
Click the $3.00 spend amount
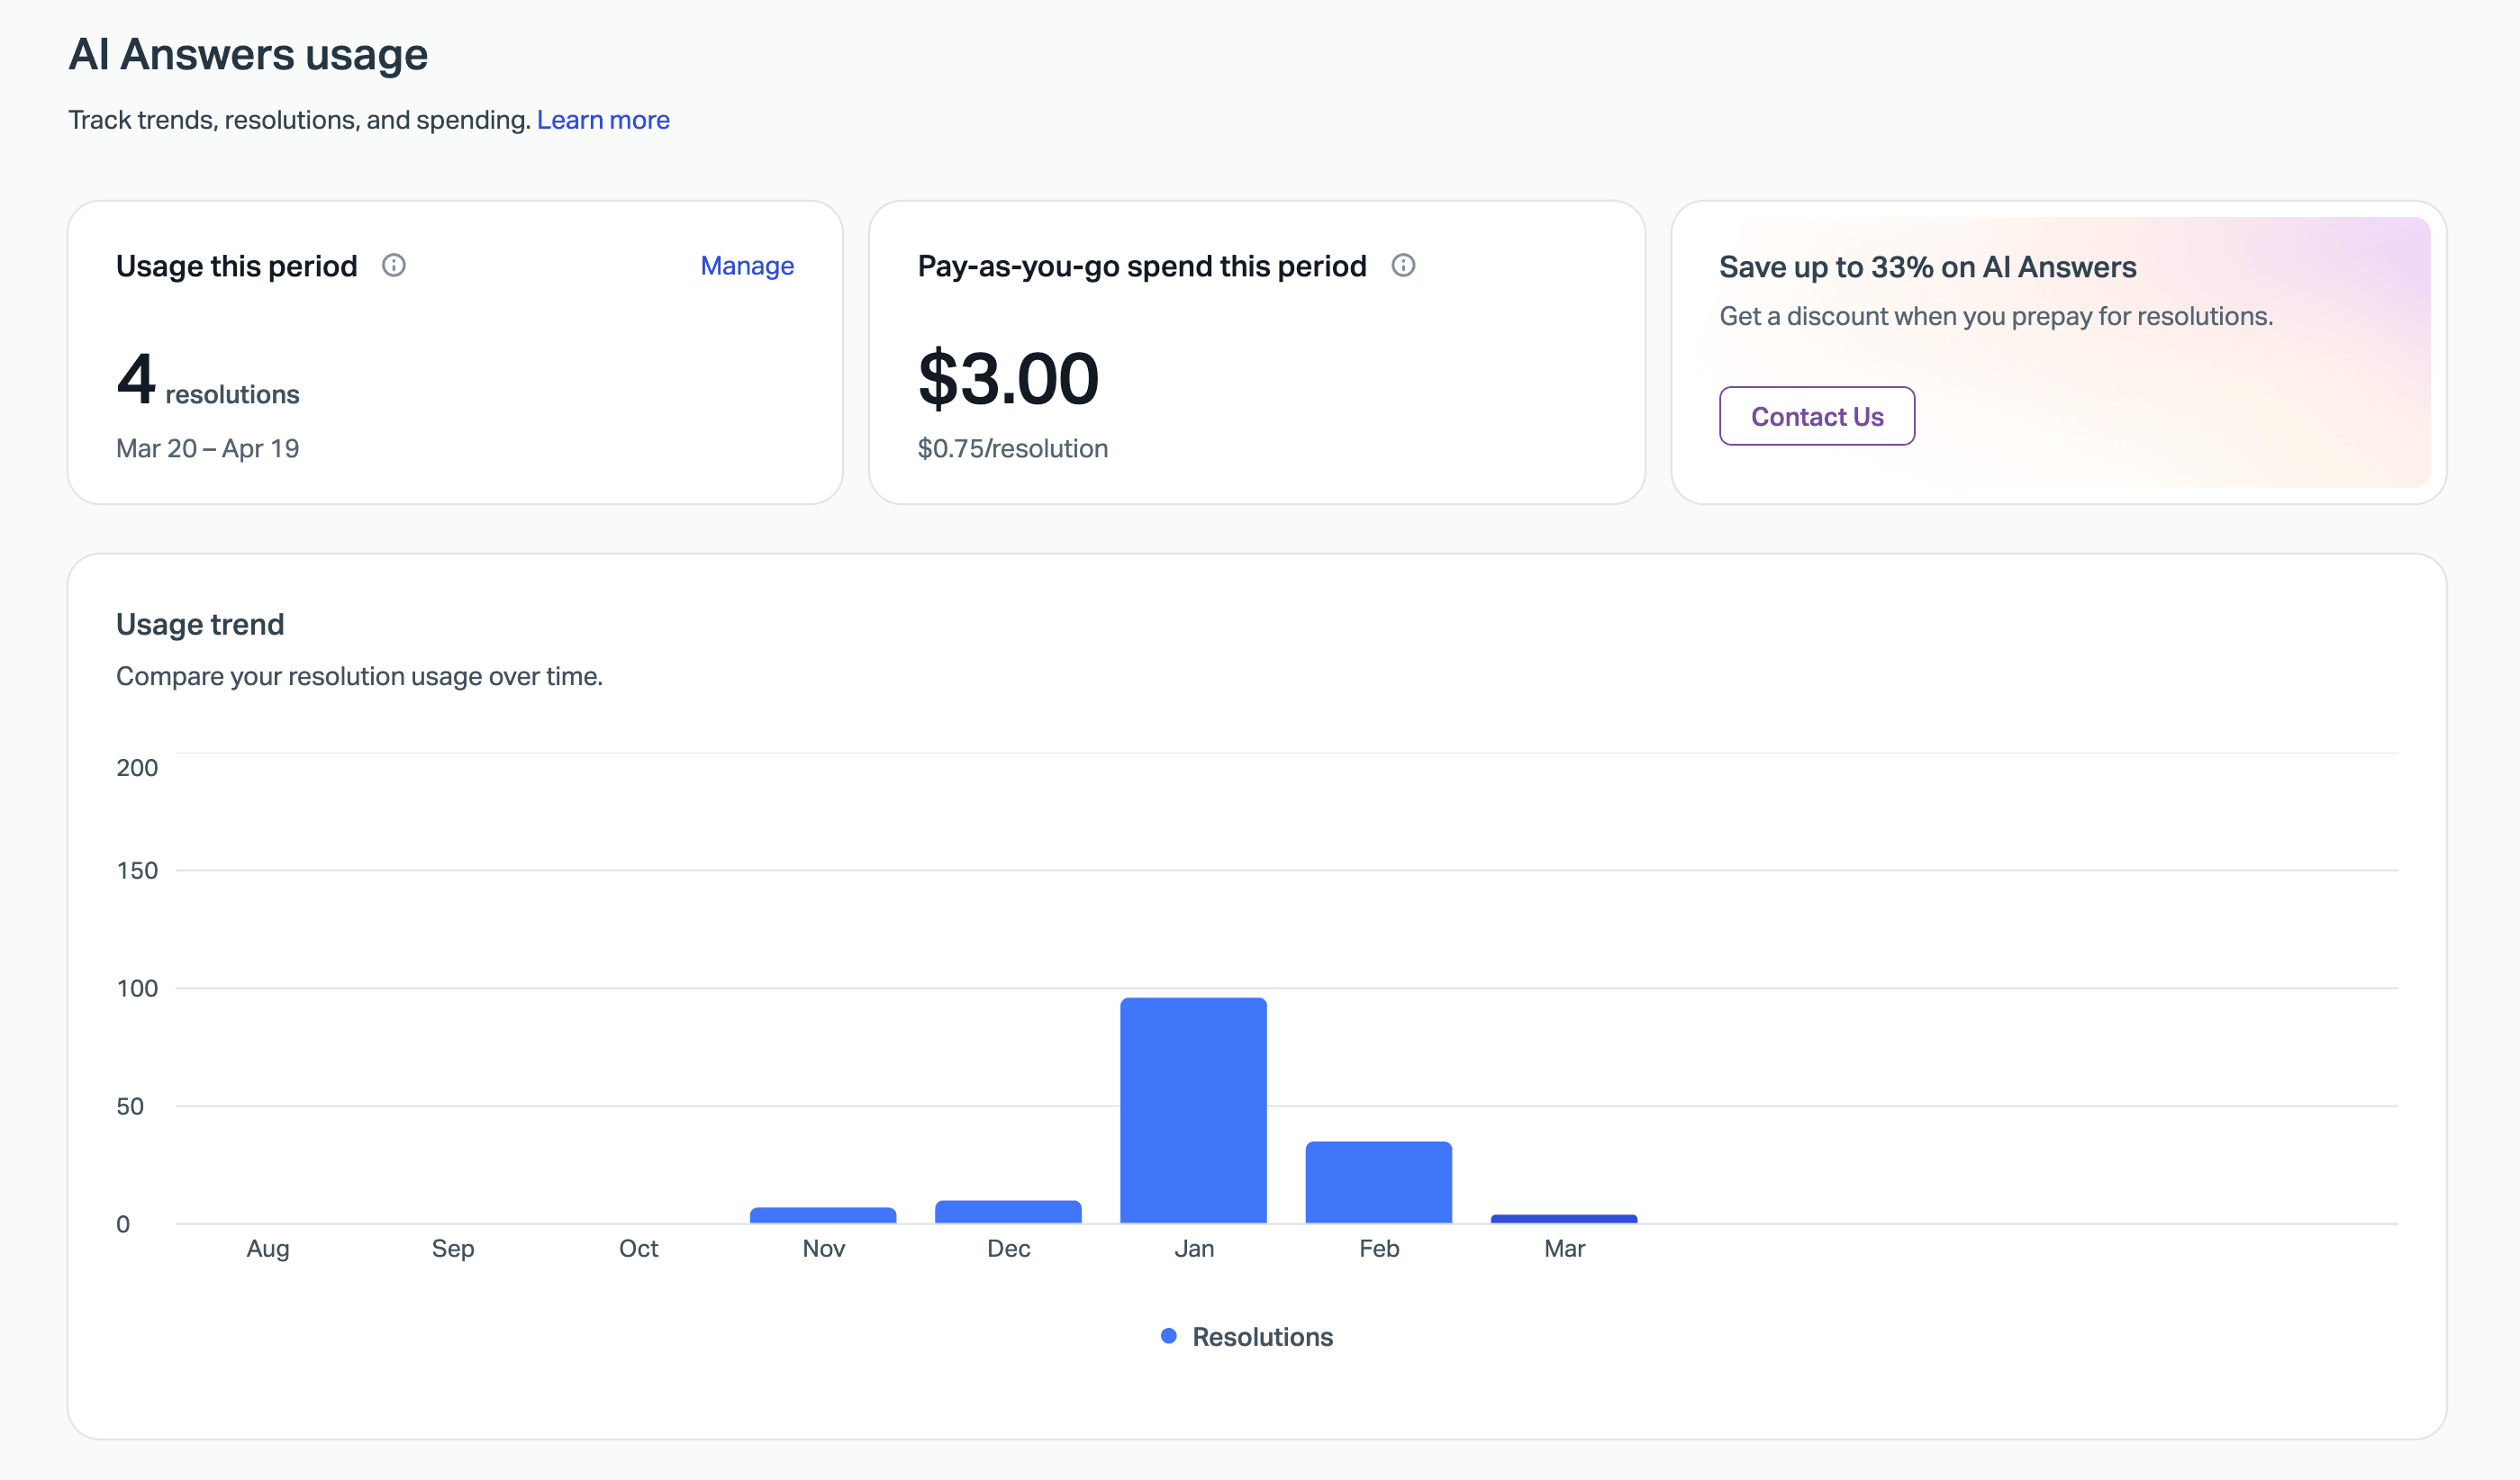tap(1008, 379)
